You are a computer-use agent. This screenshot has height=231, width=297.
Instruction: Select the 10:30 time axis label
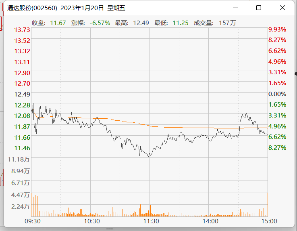[92, 221]
